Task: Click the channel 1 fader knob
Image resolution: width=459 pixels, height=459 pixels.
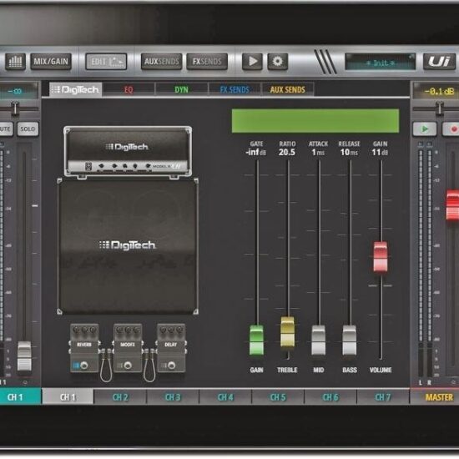Action: click(24, 356)
